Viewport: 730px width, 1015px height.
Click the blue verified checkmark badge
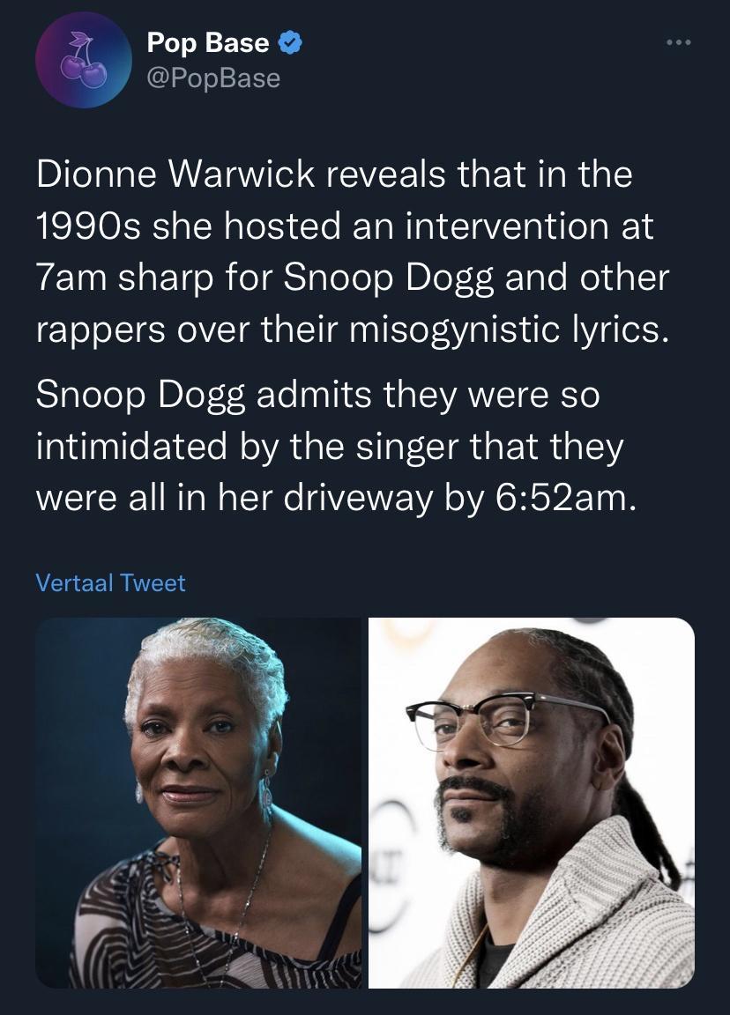pyautogui.click(x=289, y=42)
